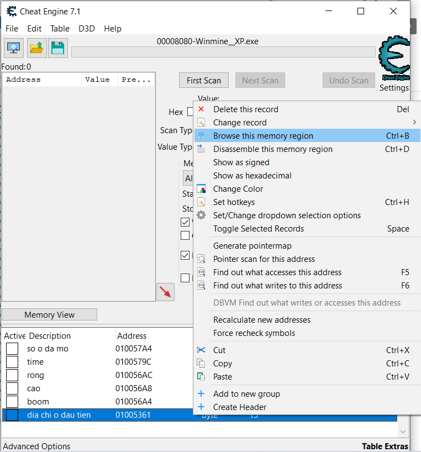The height and width of the screenshot is (452, 421).
Task: Open Memory View
Action: pyautogui.click(x=49, y=314)
